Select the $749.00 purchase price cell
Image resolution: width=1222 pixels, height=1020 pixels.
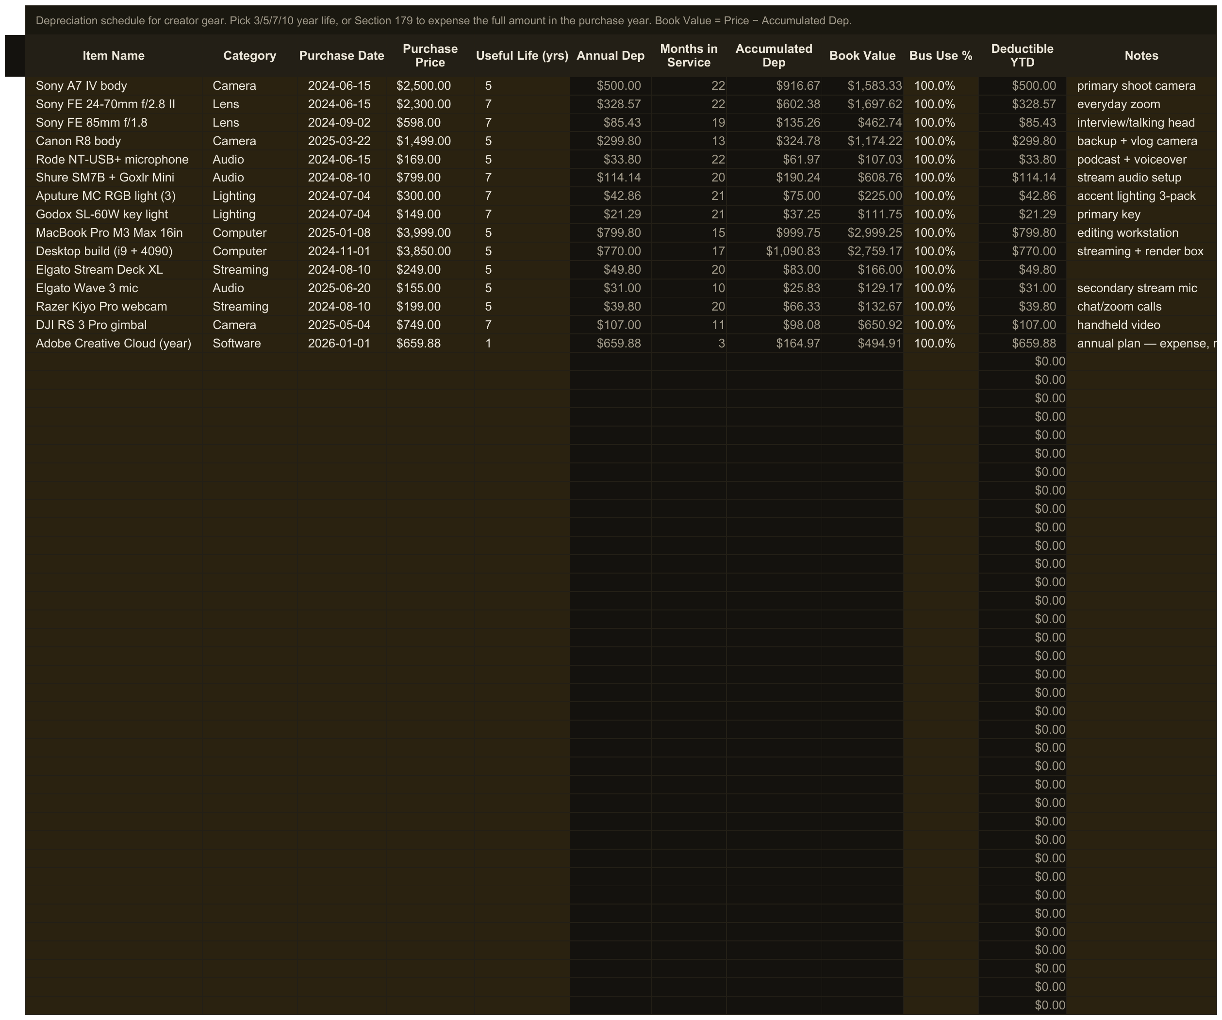coord(430,325)
